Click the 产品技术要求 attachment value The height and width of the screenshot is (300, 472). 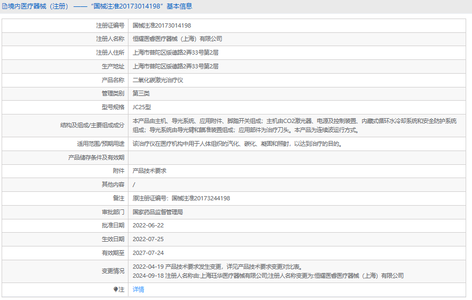149,171
